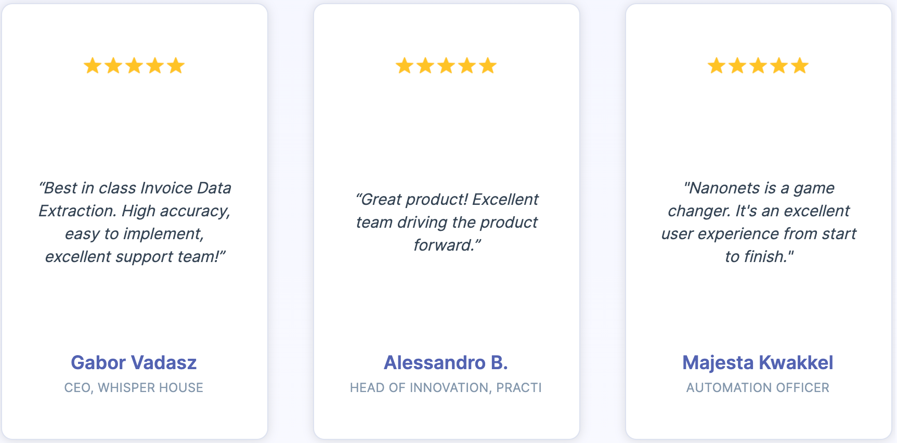Viewport: 897px width, 443px height.
Task: Click the "CEO, Whisper House" subtitle
Action: tap(134, 388)
